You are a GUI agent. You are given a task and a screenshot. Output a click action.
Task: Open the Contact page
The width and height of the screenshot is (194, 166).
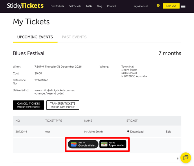point(111,6)
